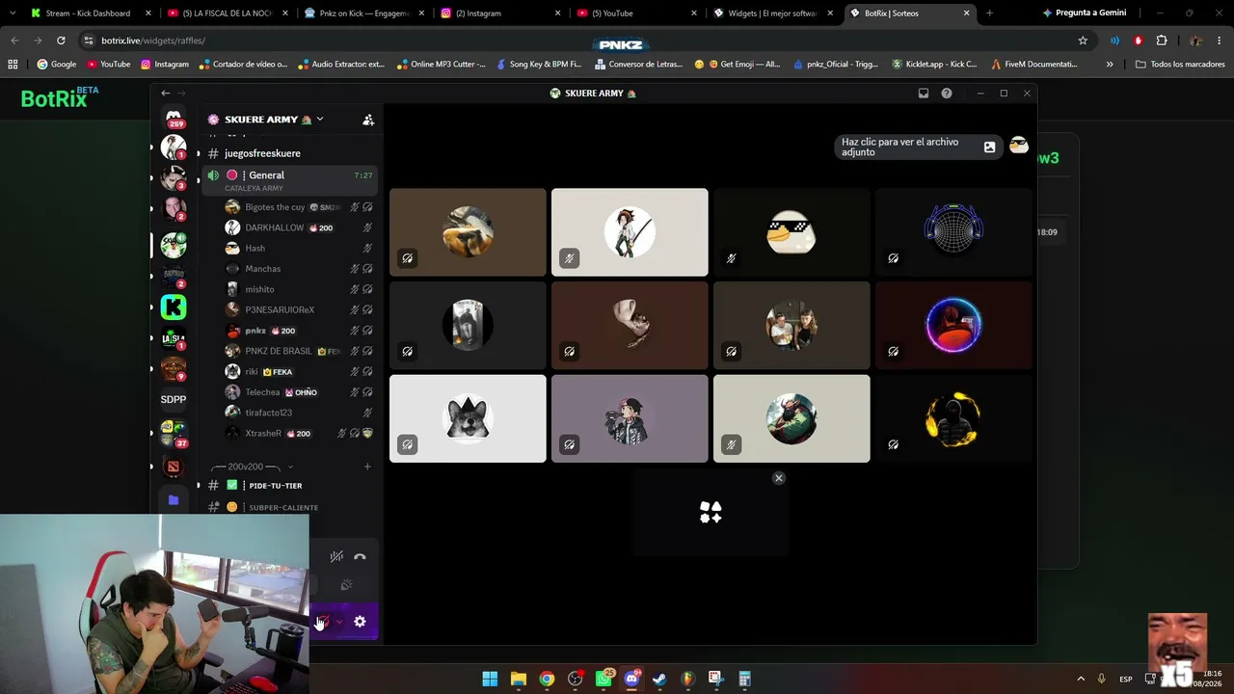Expand the SKUERE ARMY server menu
1234x694 pixels.
pyautogui.click(x=319, y=120)
